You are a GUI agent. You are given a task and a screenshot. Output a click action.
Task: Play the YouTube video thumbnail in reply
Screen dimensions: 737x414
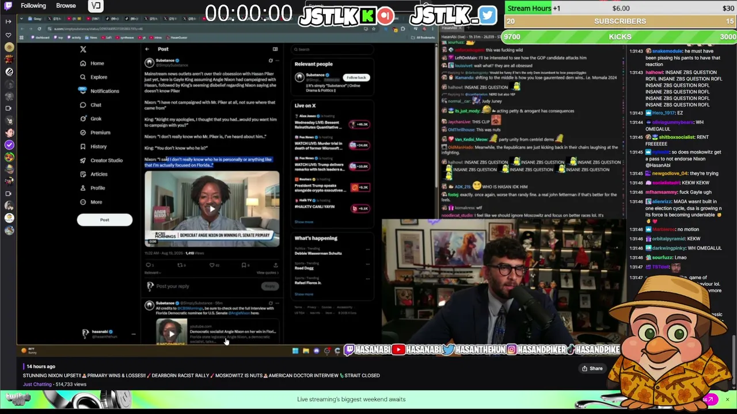171,333
